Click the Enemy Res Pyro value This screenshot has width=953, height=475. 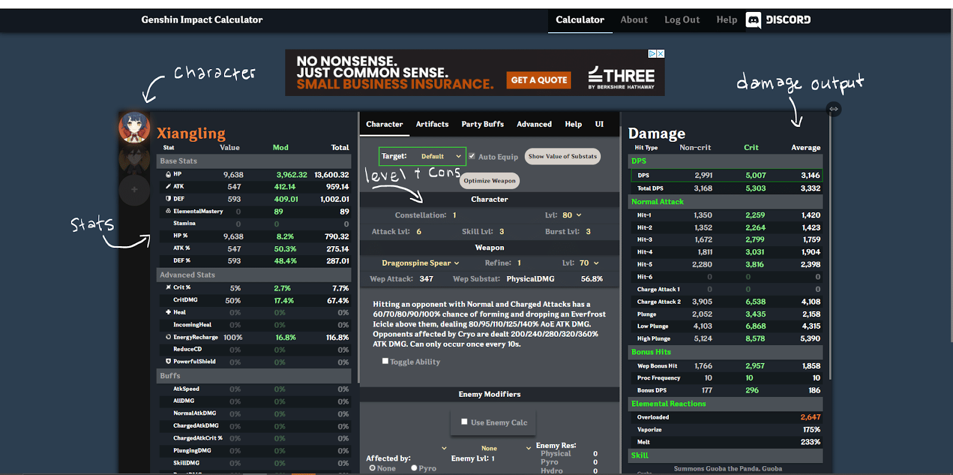point(595,462)
